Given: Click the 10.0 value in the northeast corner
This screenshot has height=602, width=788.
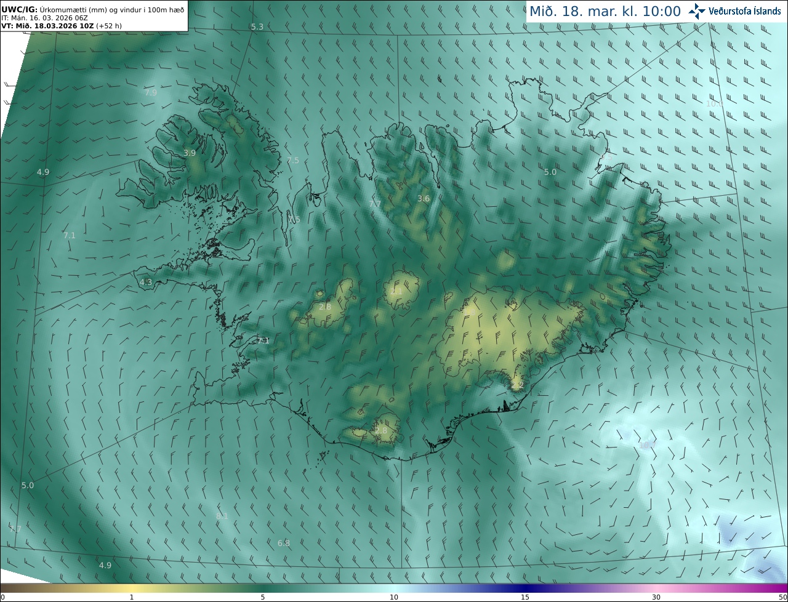Looking at the screenshot, I should point(715,103).
